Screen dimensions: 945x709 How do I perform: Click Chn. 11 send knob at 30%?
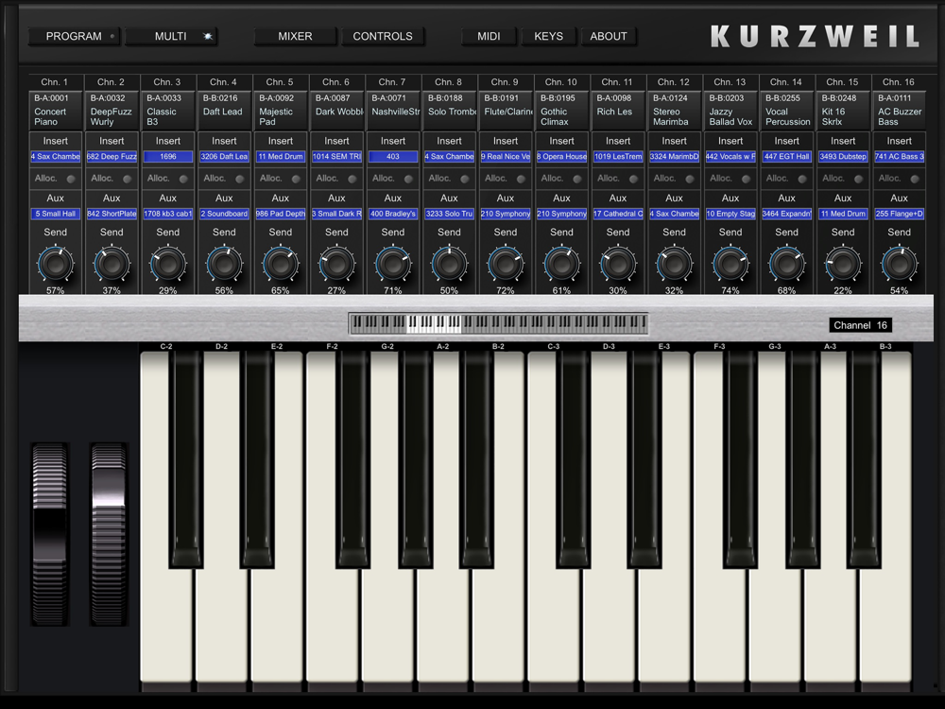(618, 264)
